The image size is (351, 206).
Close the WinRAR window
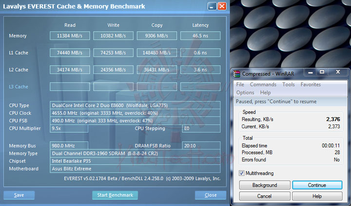pos(338,72)
